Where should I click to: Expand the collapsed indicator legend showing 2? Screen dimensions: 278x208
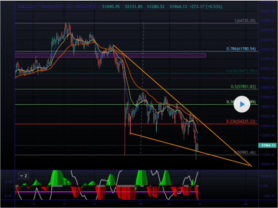click(x=23, y=175)
